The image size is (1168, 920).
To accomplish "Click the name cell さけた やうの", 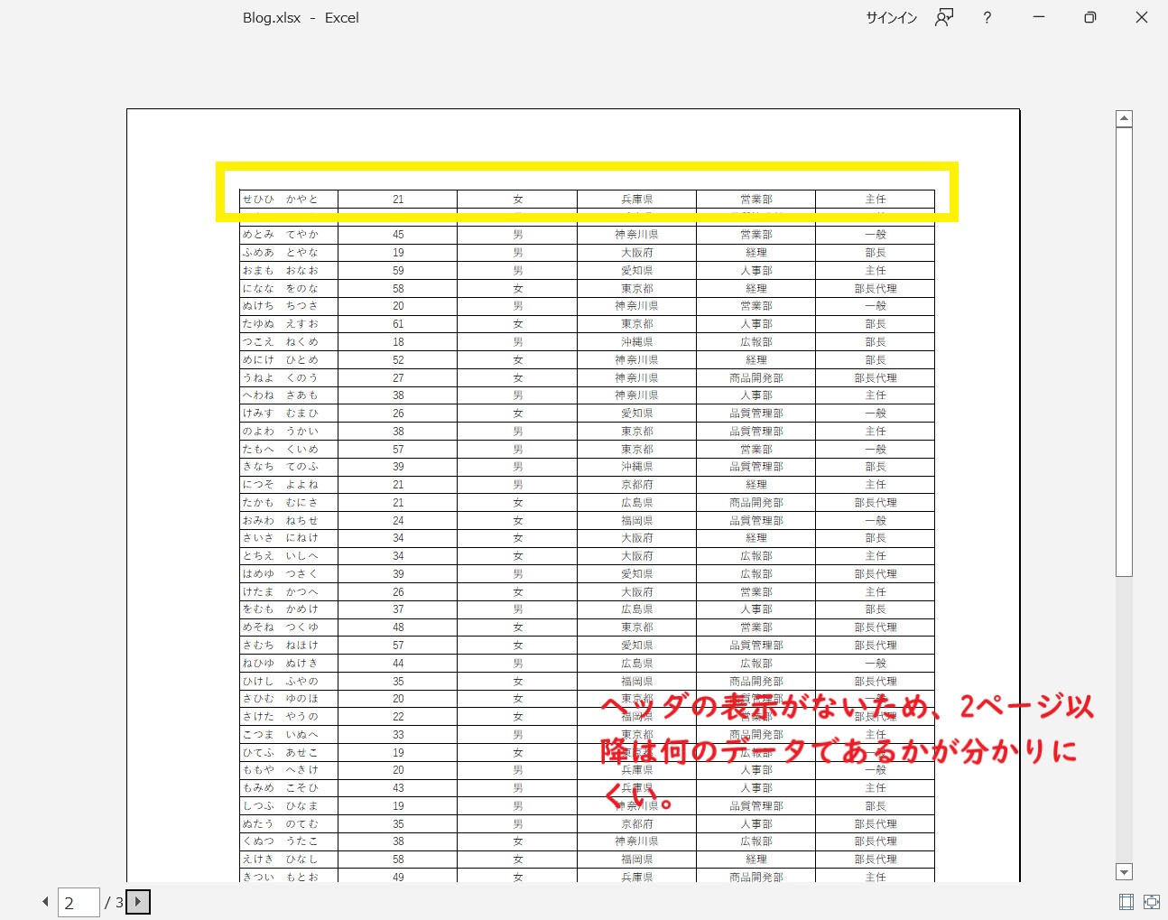I will (289, 717).
